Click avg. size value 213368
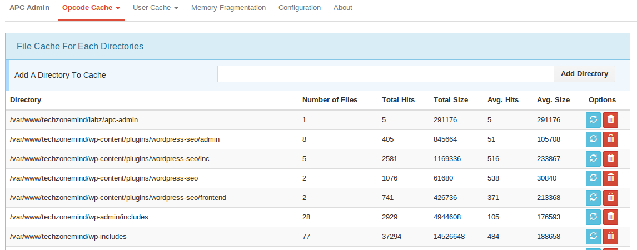This screenshot has height=250, width=637. (x=549, y=198)
